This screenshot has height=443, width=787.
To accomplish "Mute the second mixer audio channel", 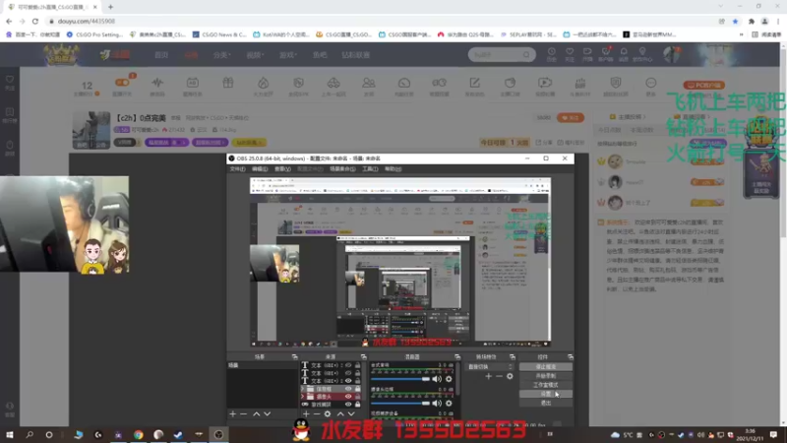I will click(437, 403).
